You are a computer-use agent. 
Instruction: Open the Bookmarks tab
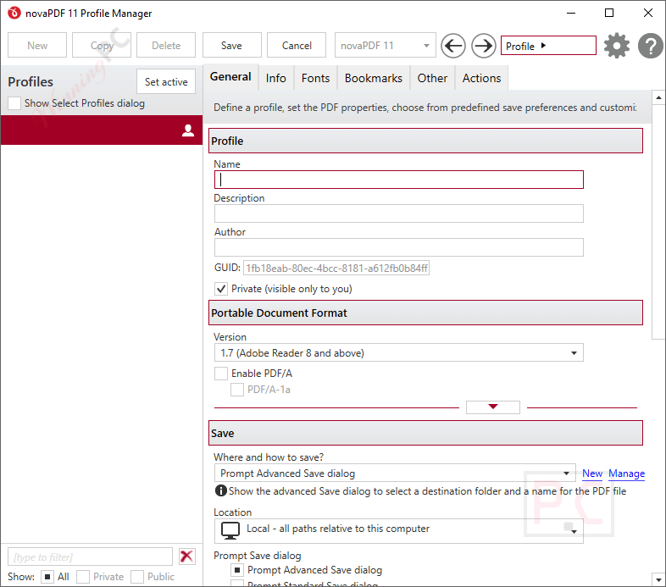click(x=374, y=78)
